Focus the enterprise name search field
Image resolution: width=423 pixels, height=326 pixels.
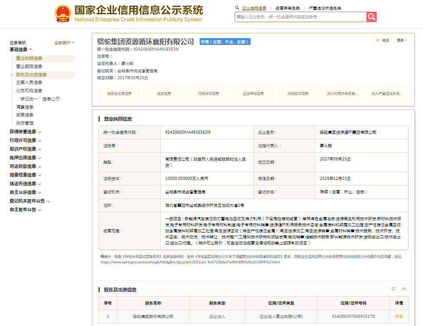point(301,17)
